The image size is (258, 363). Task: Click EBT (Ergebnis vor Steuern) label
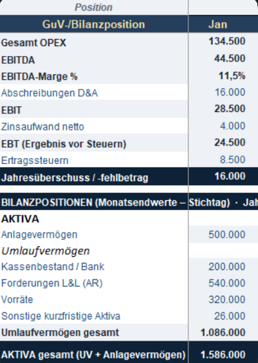(x=64, y=144)
